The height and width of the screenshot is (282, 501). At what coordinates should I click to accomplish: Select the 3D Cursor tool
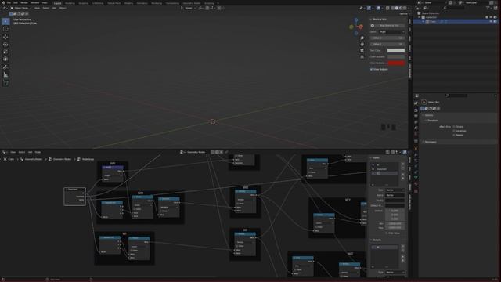pyautogui.click(x=5, y=29)
